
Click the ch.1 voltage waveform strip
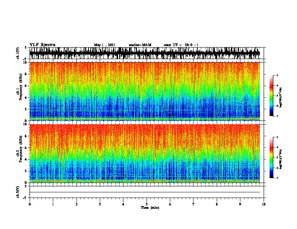[144, 53]
